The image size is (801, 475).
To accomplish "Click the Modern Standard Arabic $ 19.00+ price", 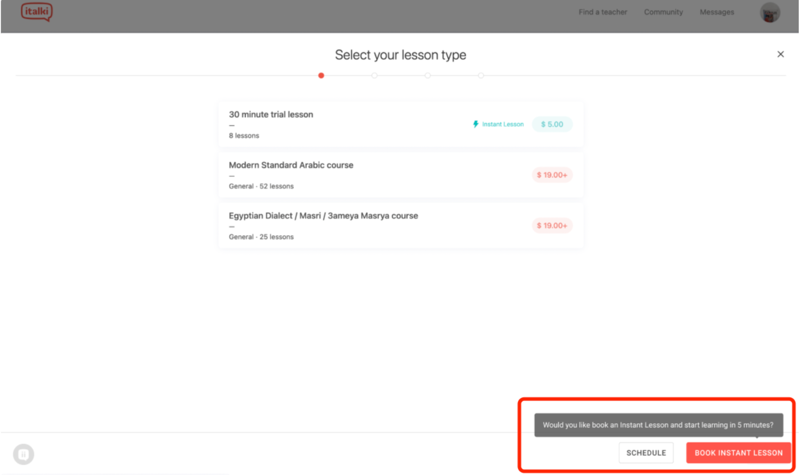I will click(x=552, y=175).
